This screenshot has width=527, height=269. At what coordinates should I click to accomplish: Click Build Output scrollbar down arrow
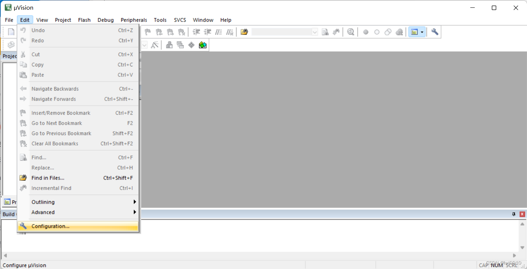[523, 247]
